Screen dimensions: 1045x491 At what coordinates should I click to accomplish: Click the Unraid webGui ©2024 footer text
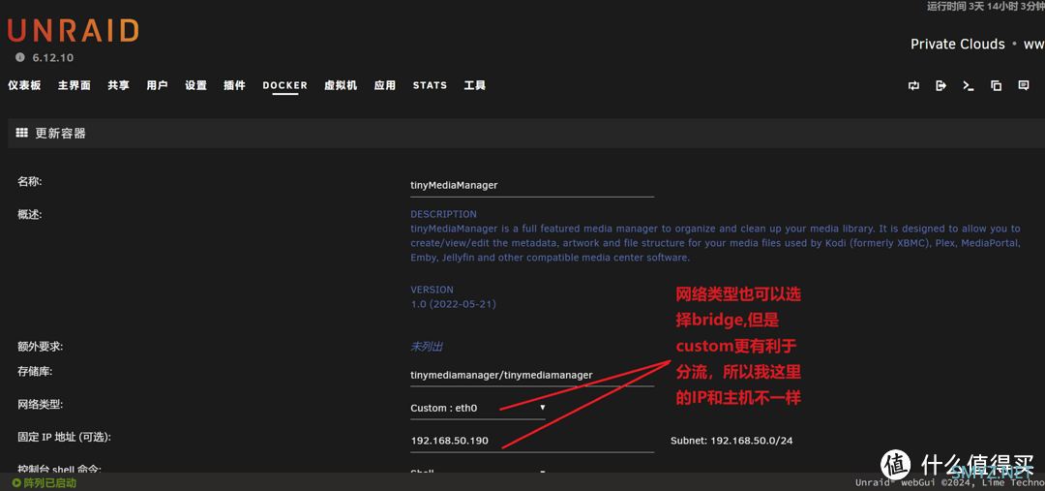950,482
